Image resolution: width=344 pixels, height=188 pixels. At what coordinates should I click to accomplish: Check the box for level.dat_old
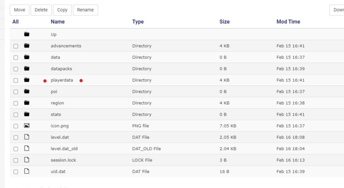[16, 149]
